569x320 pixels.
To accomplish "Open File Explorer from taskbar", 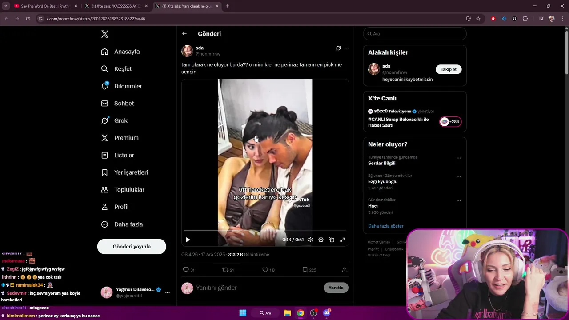I will coord(287,313).
